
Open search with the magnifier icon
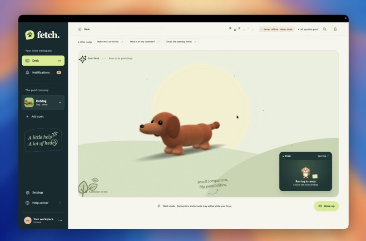coord(325,29)
